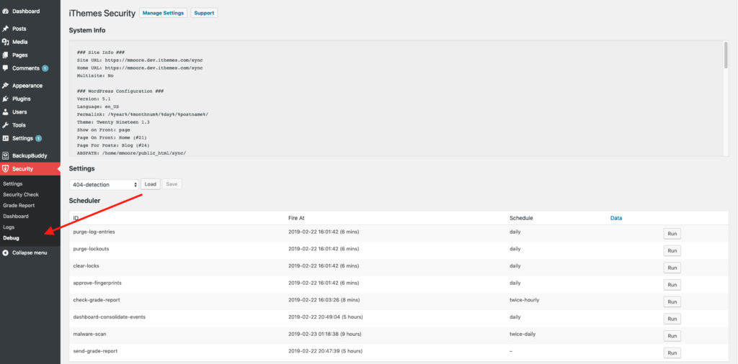Image resolution: width=738 pixels, height=364 pixels.
Task: Click the disabled Save button
Action: point(172,184)
